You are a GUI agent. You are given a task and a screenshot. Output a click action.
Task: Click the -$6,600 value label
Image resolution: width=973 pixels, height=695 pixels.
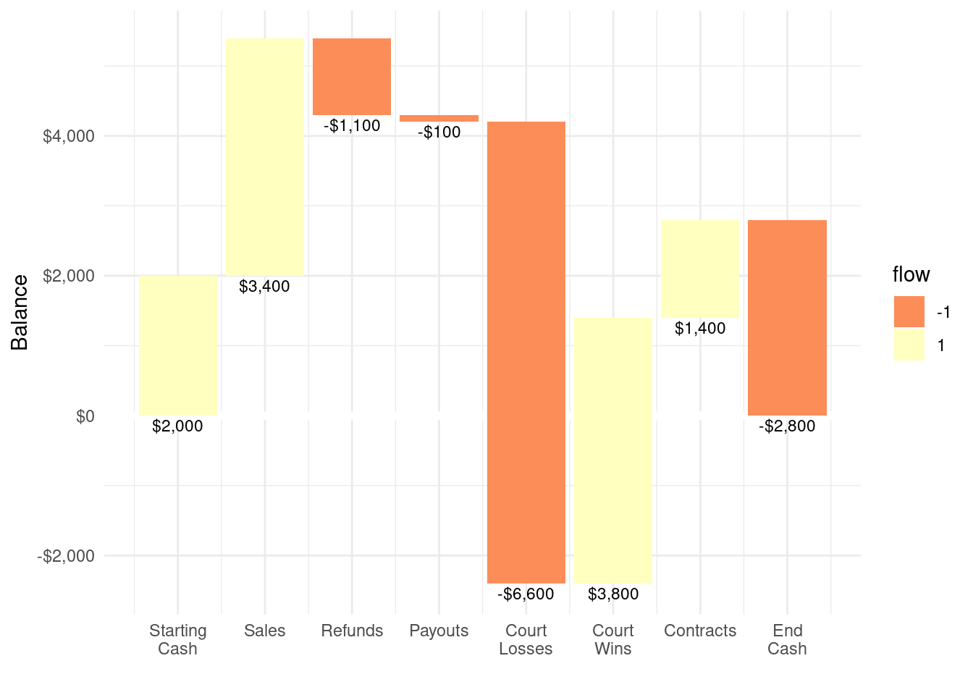coord(526,594)
